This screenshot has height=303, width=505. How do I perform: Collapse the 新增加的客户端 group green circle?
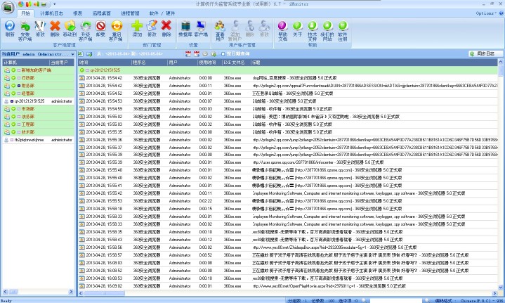(x=13, y=70)
